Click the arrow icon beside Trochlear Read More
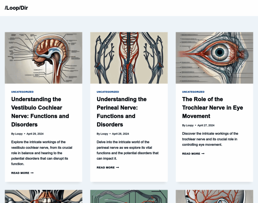 coord(203,154)
